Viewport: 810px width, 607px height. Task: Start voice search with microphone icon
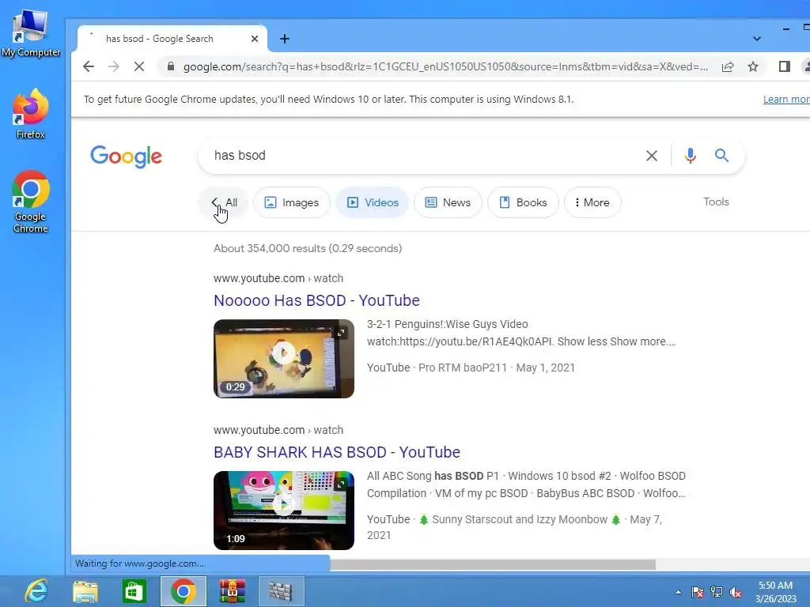(690, 156)
